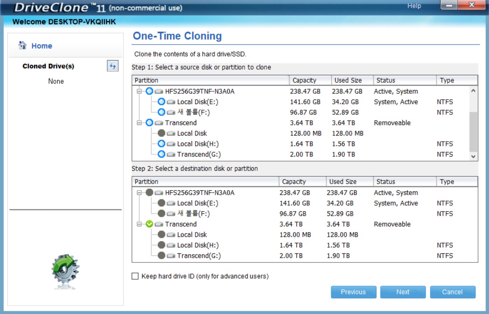This screenshot has width=489, height=314.
Task: Click source table Type column header
Action: point(457,80)
